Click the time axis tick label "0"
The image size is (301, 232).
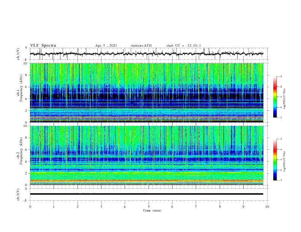pos(30,207)
